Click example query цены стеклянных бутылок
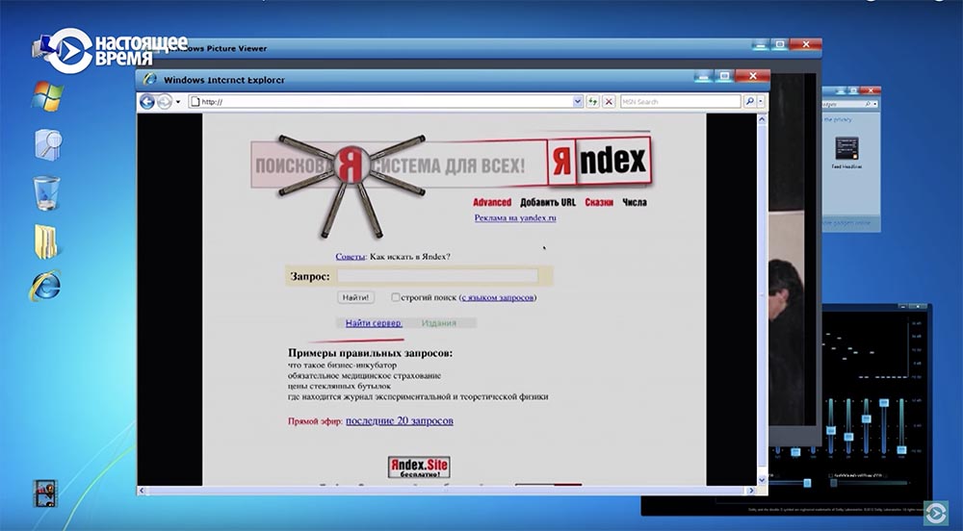 (339, 386)
